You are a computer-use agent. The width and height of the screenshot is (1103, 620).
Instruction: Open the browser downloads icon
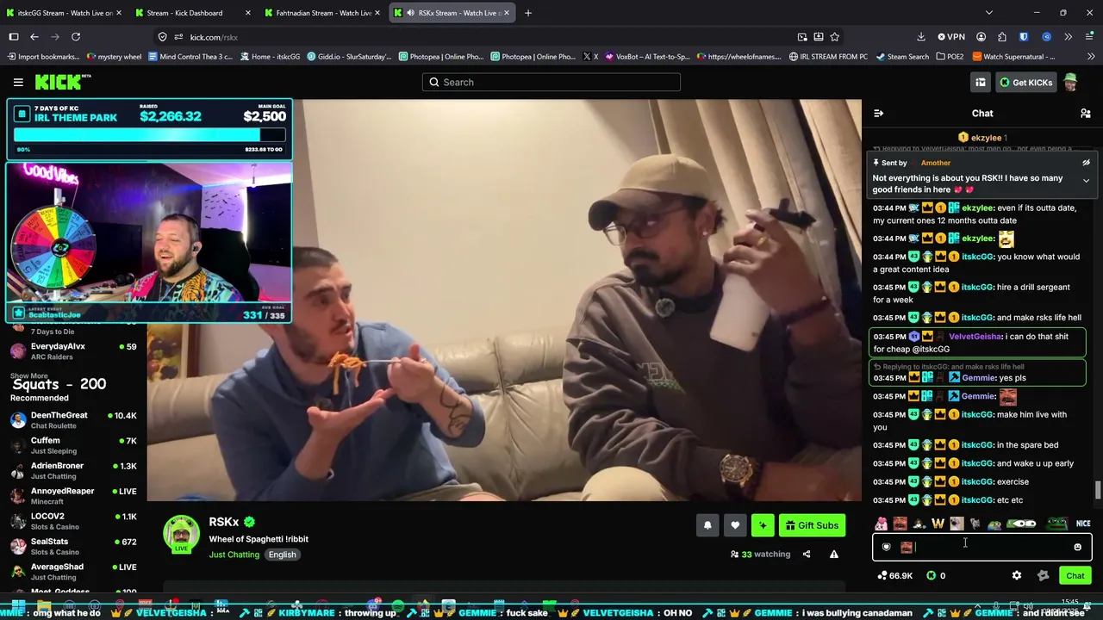tap(921, 37)
